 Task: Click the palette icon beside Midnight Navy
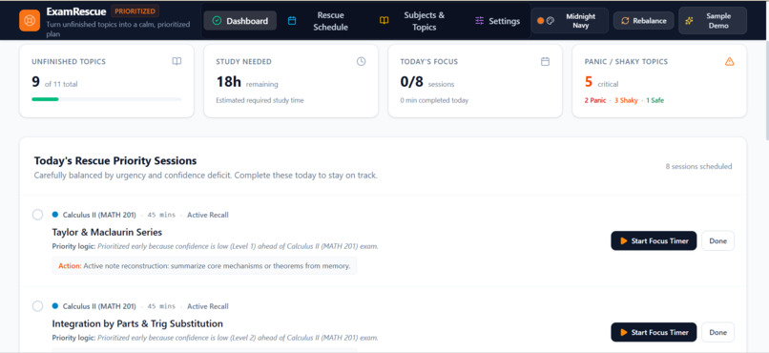point(551,21)
